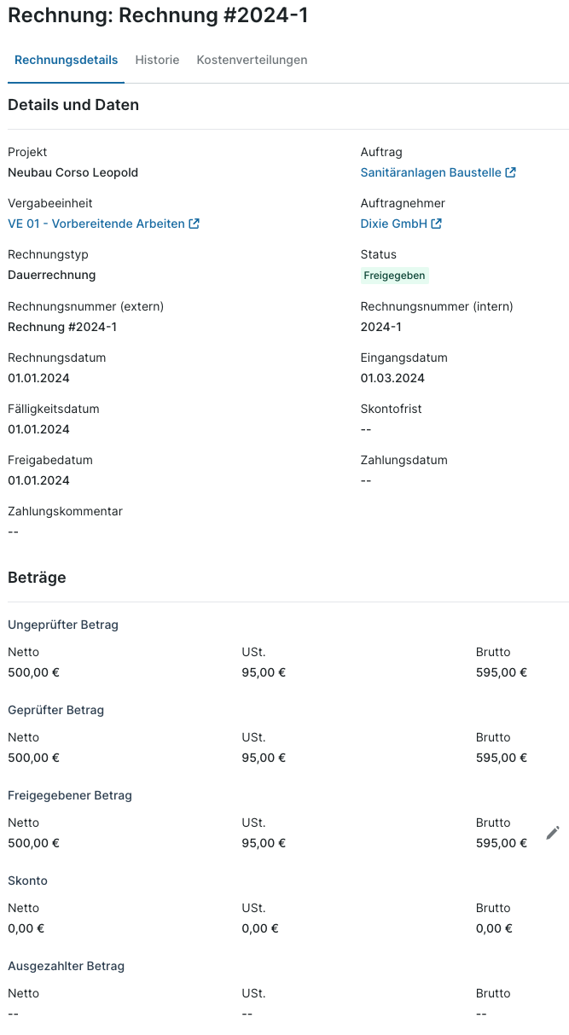Viewport: 569px width, 1035px height.
Task: Open the Sanitäranlagen Baustelle order link
Action: pos(431,172)
